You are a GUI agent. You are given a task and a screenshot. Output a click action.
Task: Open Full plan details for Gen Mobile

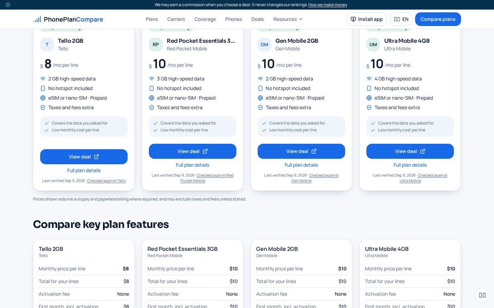click(301, 165)
